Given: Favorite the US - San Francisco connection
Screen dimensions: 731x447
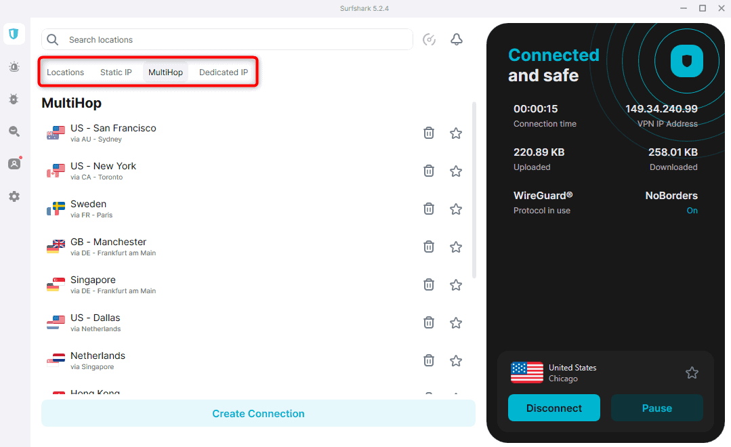Looking at the screenshot, I should click(456, 133).
